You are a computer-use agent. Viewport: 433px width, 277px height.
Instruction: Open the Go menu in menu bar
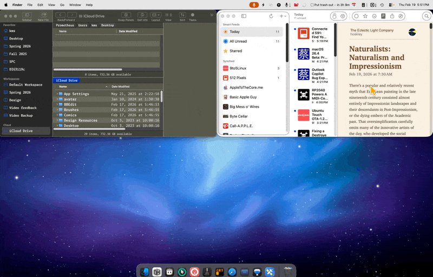[x=62, y=5]
